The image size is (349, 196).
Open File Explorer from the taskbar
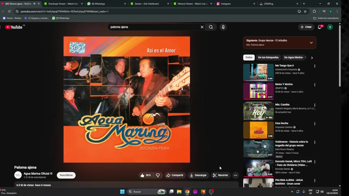click(x=179, y=192)
